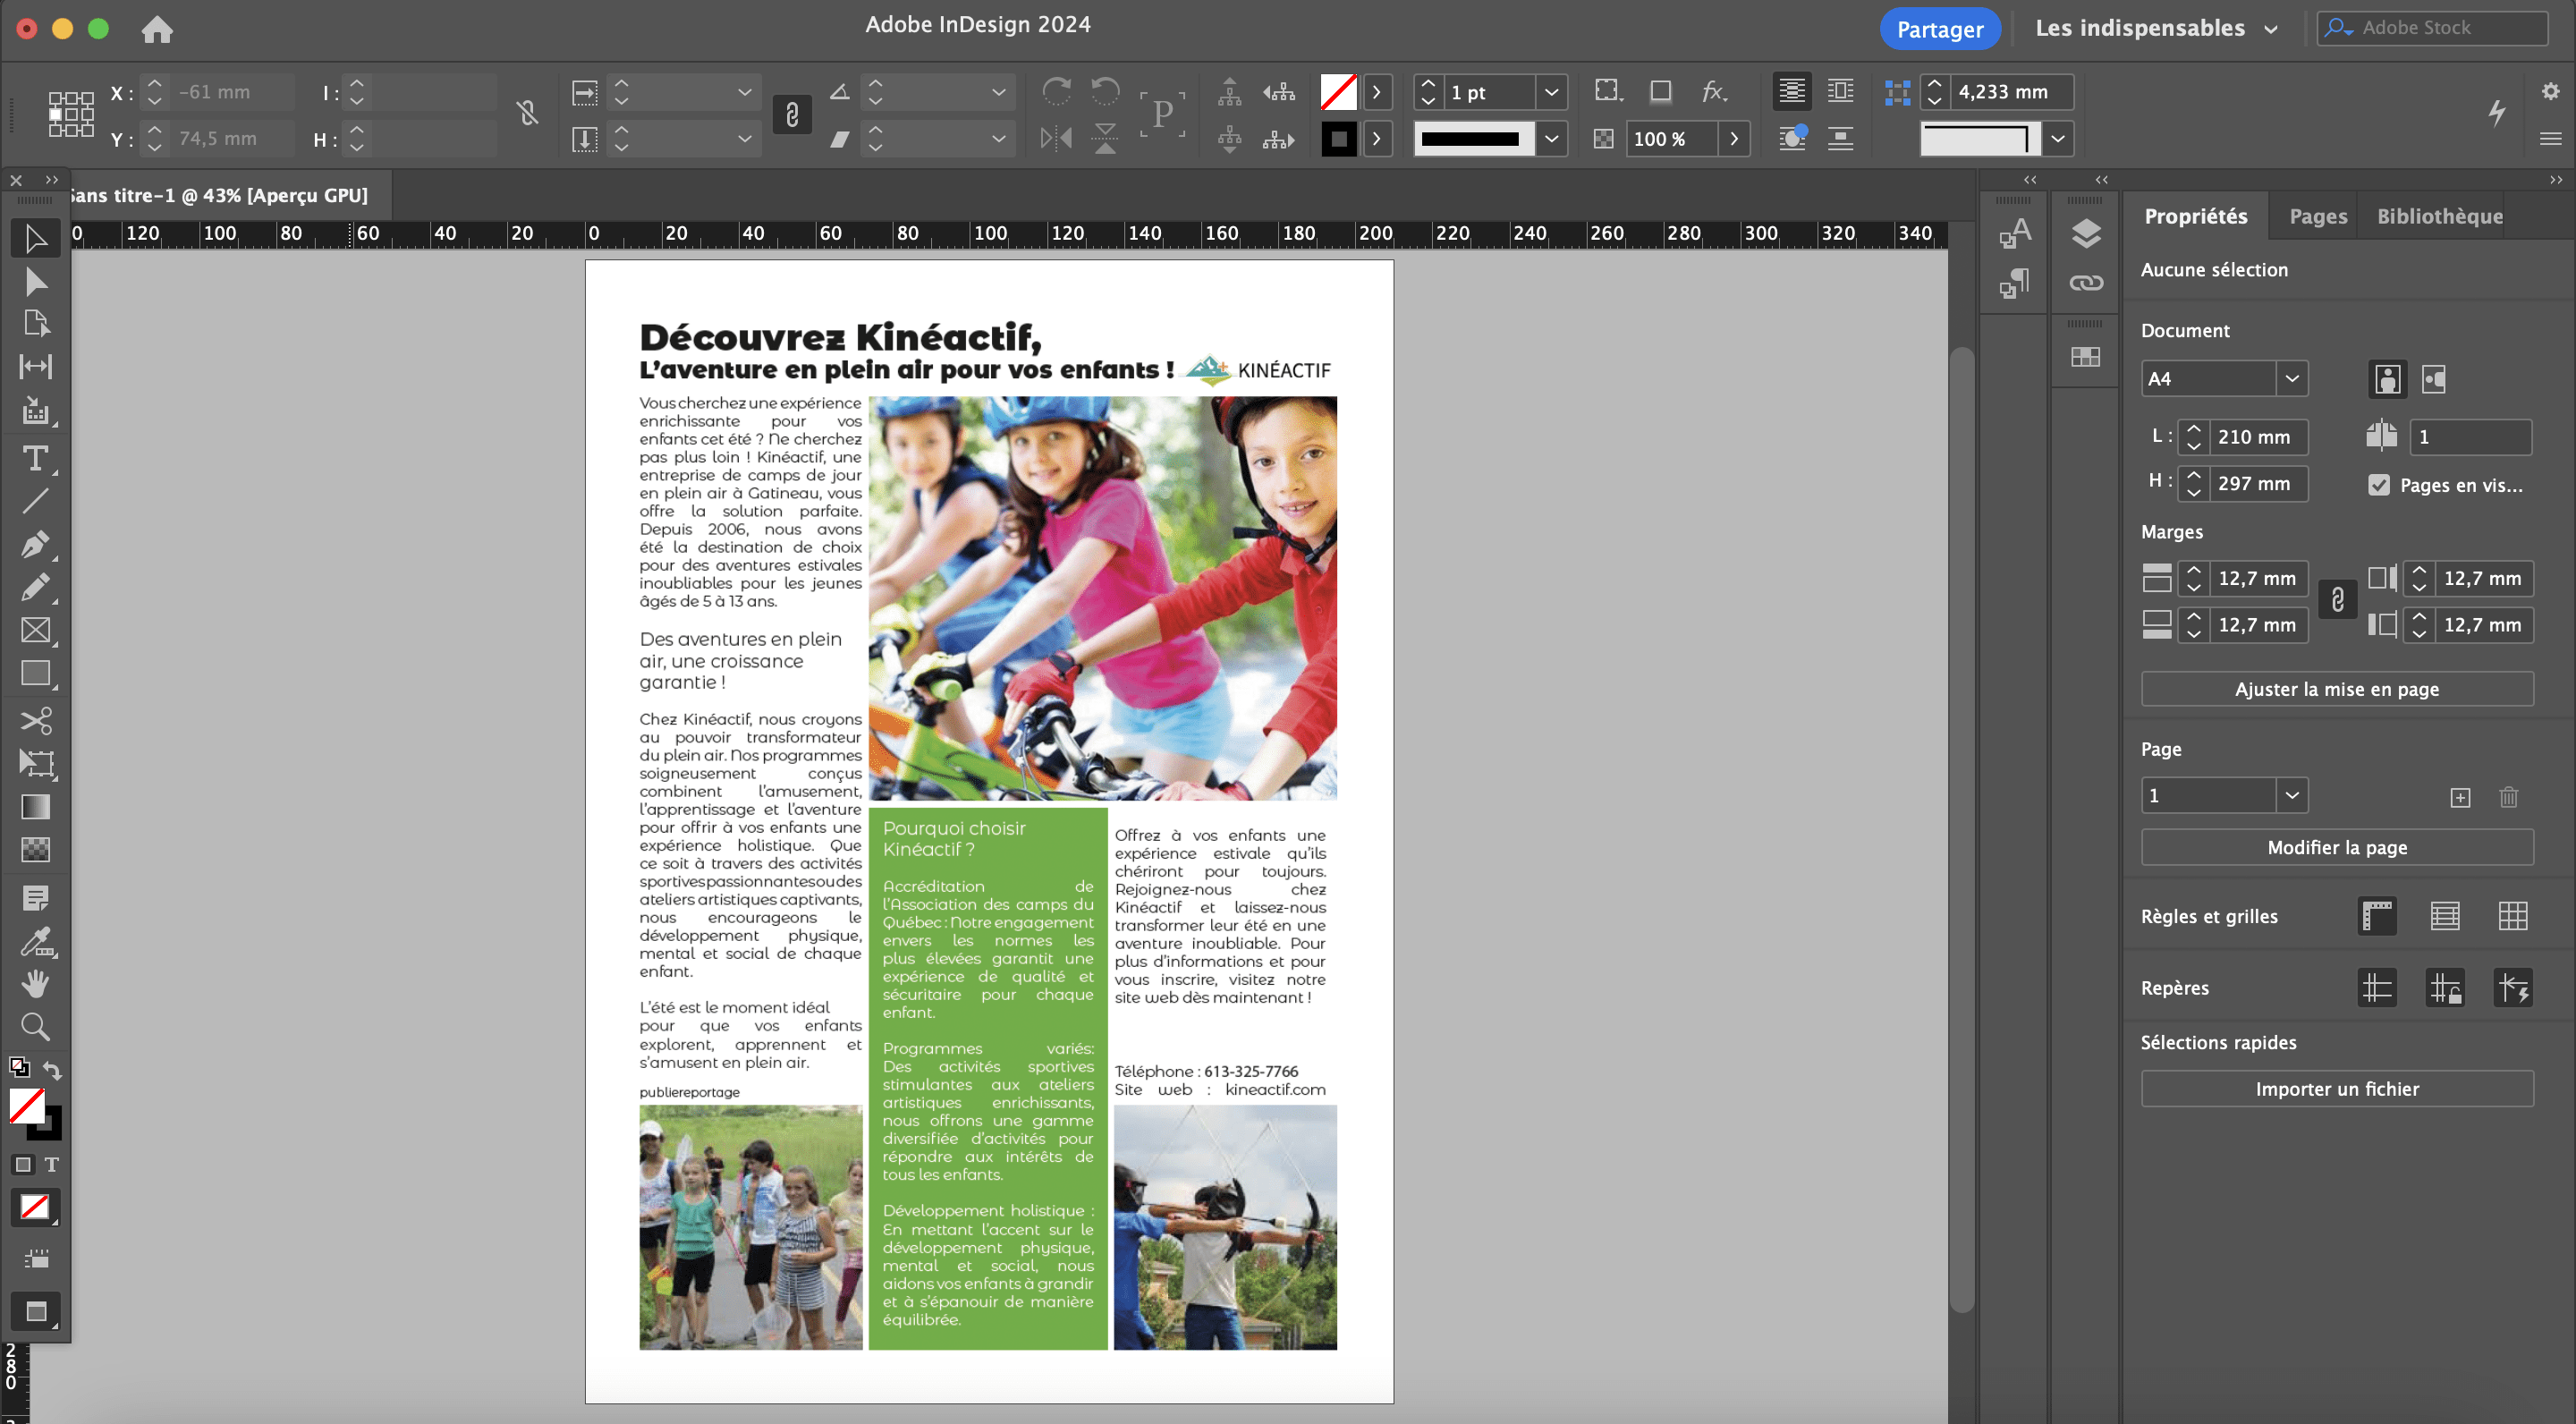Toggle show guides under Repères
The width and height of the screenshot is (2576, 1424).
coord(2377,988)
